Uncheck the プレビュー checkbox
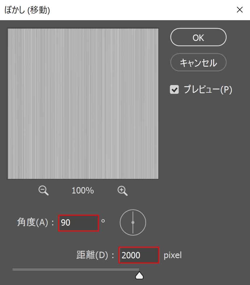This screenshot has width=250, height=285. 174,90
